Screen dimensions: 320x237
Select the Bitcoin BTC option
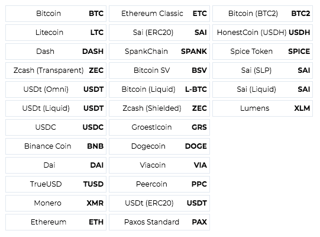point(56,14)
